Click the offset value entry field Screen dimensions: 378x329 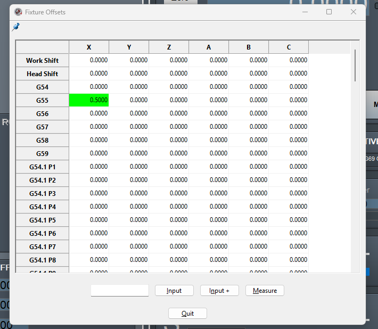point(120,291)
